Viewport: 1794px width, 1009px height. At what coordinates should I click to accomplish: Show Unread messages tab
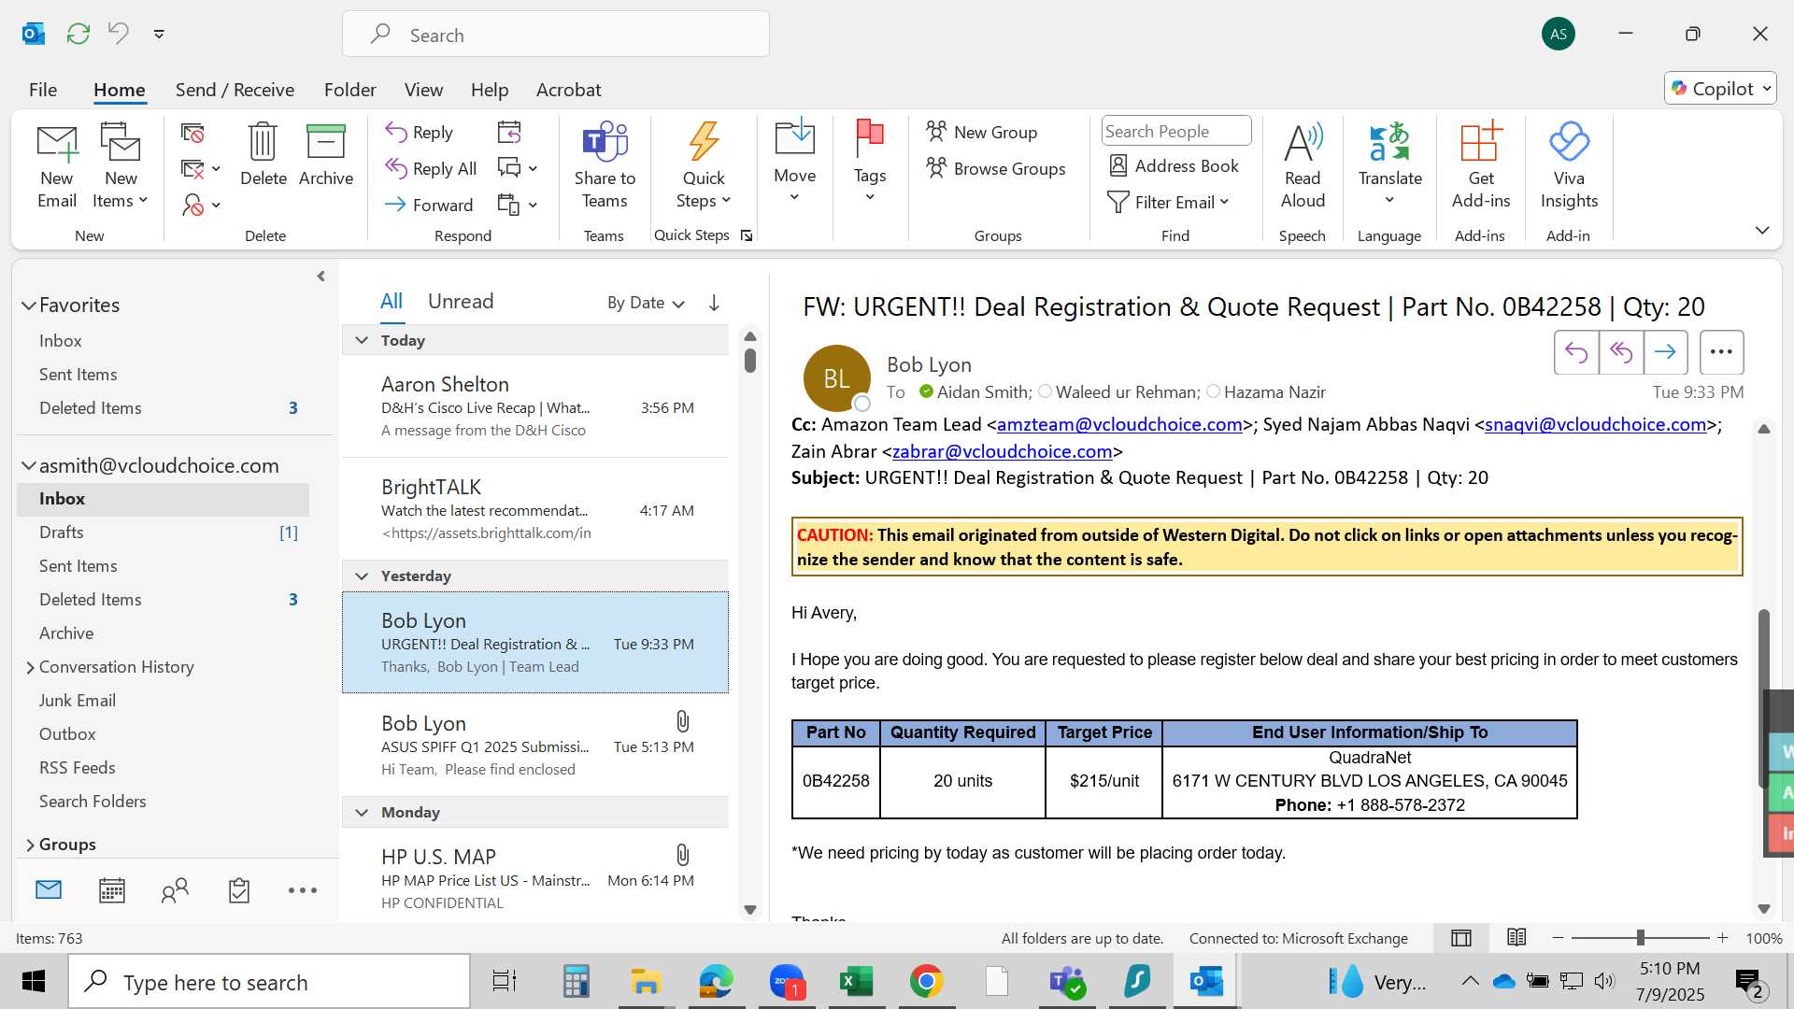(x=461, y=301)
